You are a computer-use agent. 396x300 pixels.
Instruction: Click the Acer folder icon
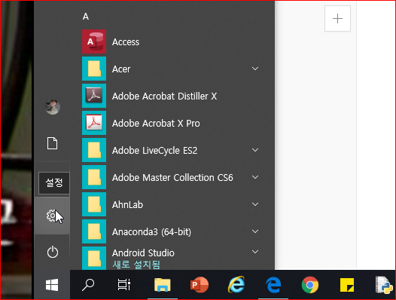[x=94, y=69]
